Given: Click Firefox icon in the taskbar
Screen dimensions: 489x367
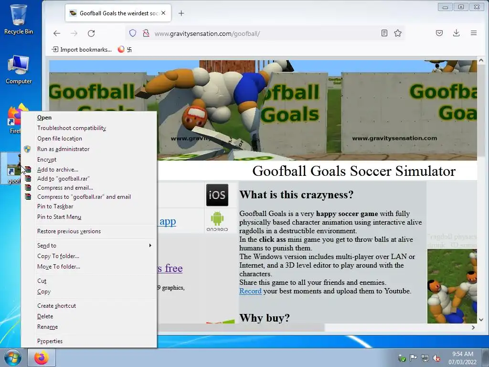Looking at the screenshot, I should click(x=42, y=357).
